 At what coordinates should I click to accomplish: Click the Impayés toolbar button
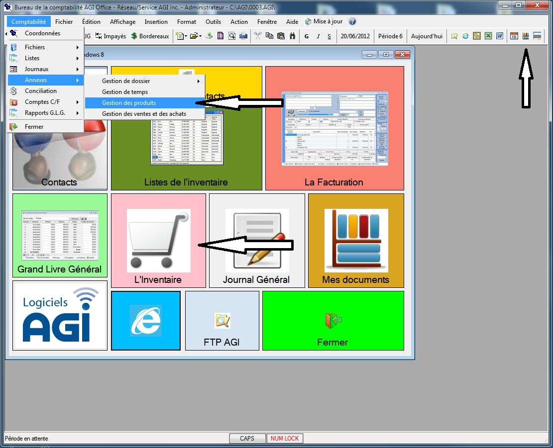pyautogui.click(x=111, y=36)
